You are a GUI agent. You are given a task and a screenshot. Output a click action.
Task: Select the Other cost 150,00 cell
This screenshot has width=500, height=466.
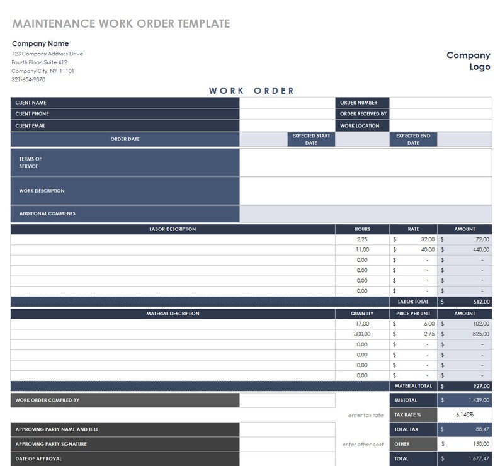465,445
